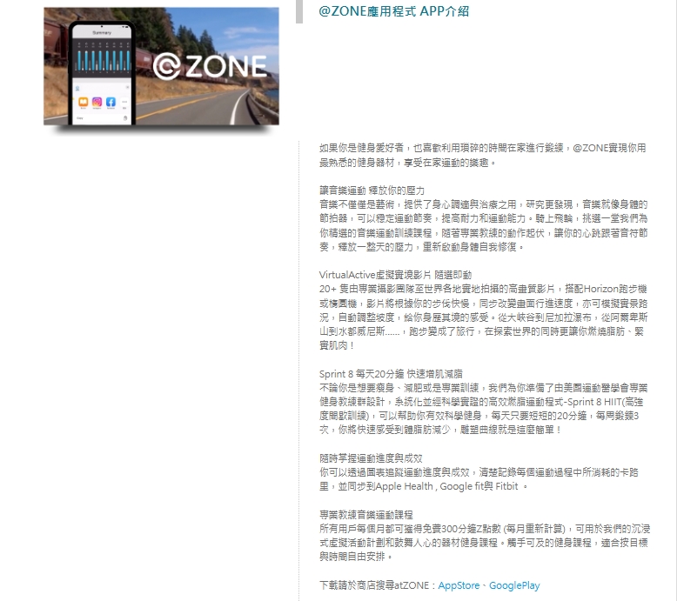Click the Facebook icon on phone mockup
The width and height of the screenshot is (677, 601).
click(x=111, y=102)
